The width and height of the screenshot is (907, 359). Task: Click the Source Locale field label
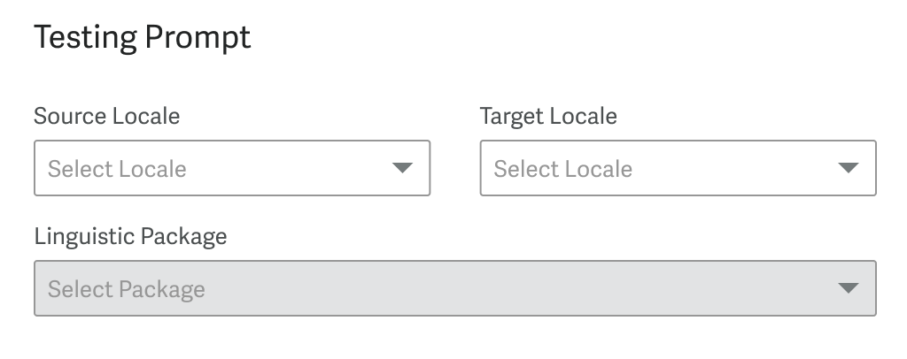click(106, 116)
